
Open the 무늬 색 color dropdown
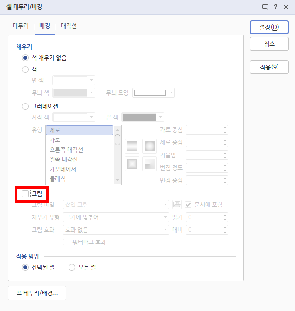point(74,93)
